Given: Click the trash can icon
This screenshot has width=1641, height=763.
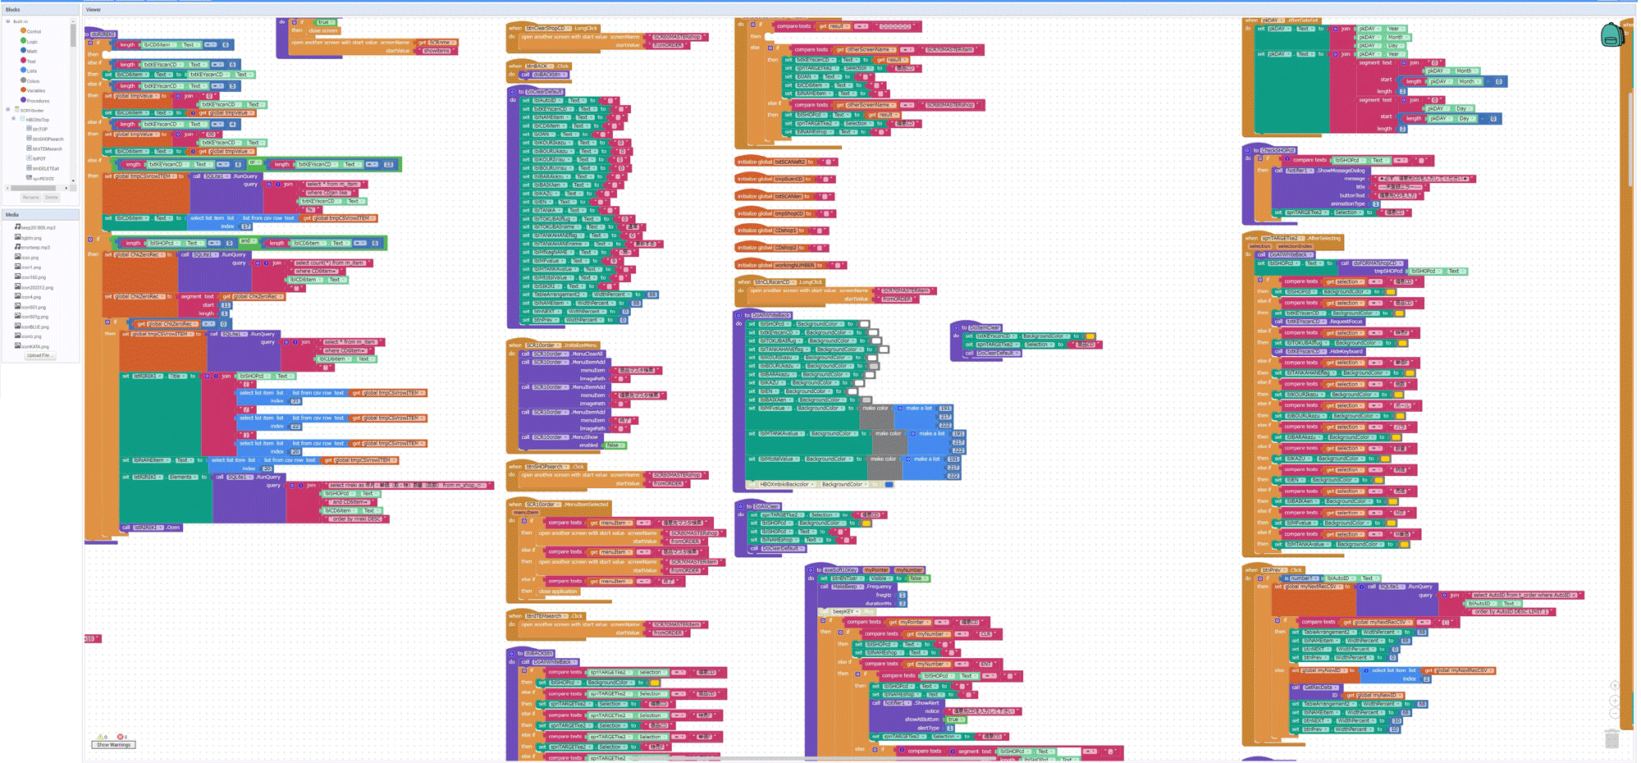Looking at the screenshot, I should pyautogui.click(x=1612, y=739).
